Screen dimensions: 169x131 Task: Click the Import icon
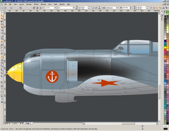pos(34,8)
